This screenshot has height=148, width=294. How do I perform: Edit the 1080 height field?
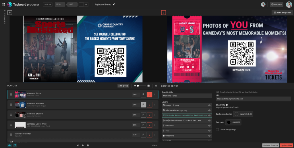[72, 5]
